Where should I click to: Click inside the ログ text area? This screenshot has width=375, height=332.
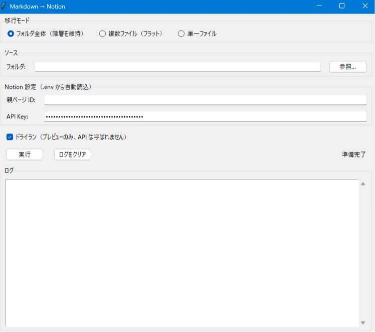tap(182, 253)
